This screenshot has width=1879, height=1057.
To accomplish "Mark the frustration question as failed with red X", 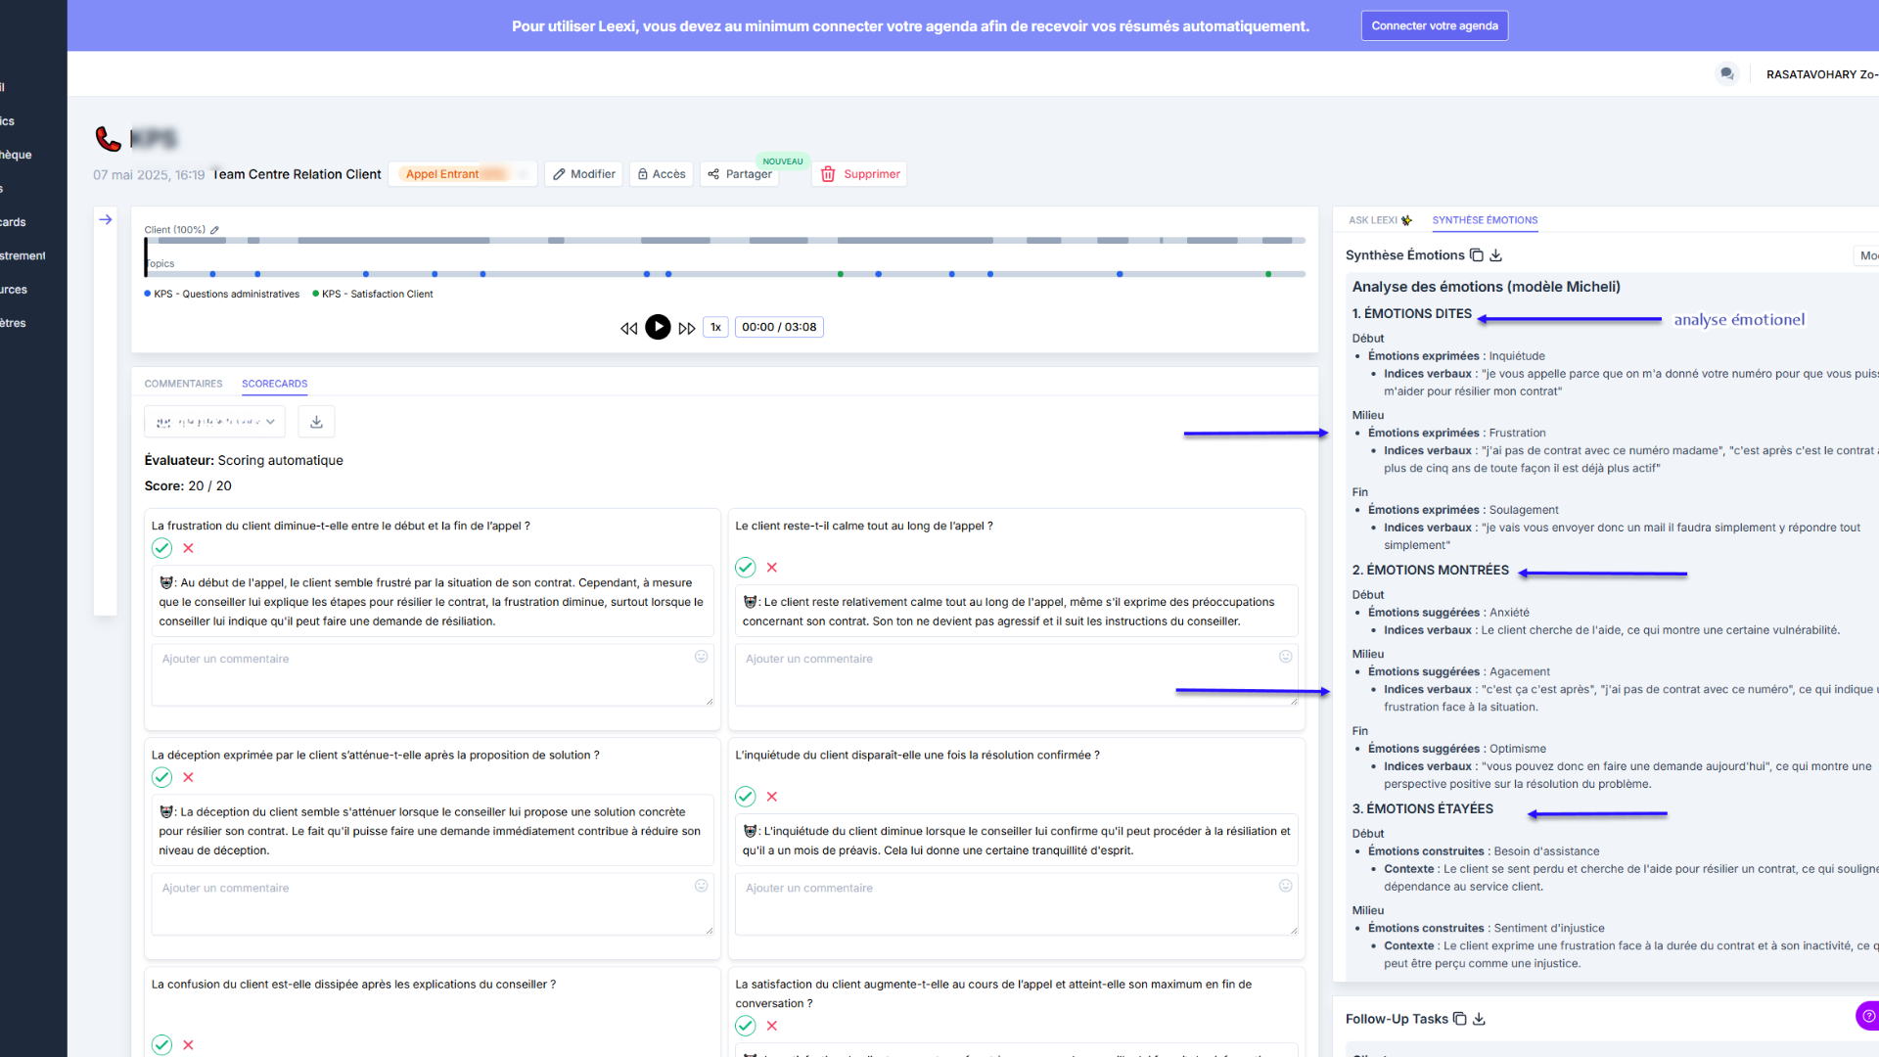I will click(x=188, y=548).
